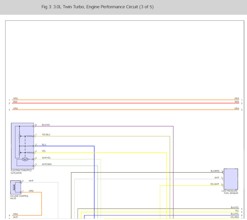Image resolution: width=247 pixels, height=220 pixels.
Task: Click the YEL/RED wire label
Action: click(x=235, y=217)
